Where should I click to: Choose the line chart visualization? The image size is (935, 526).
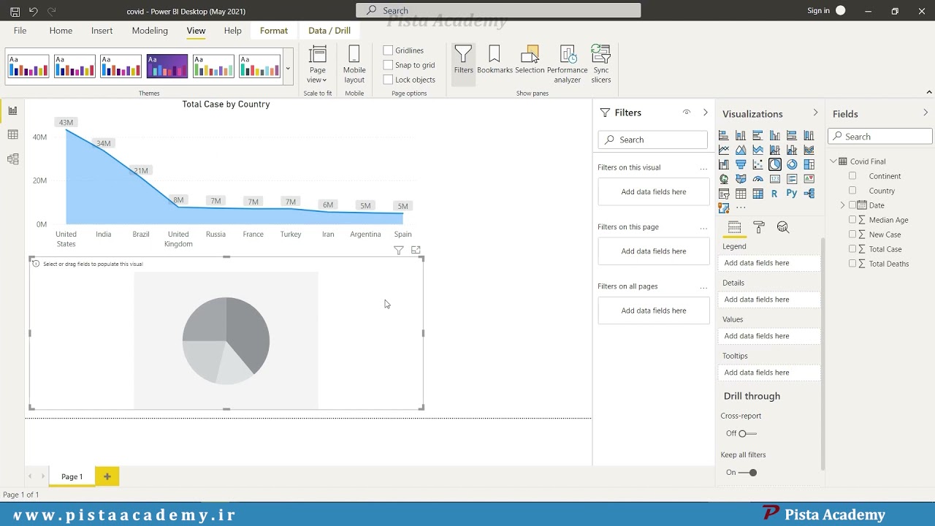(724, 150)
